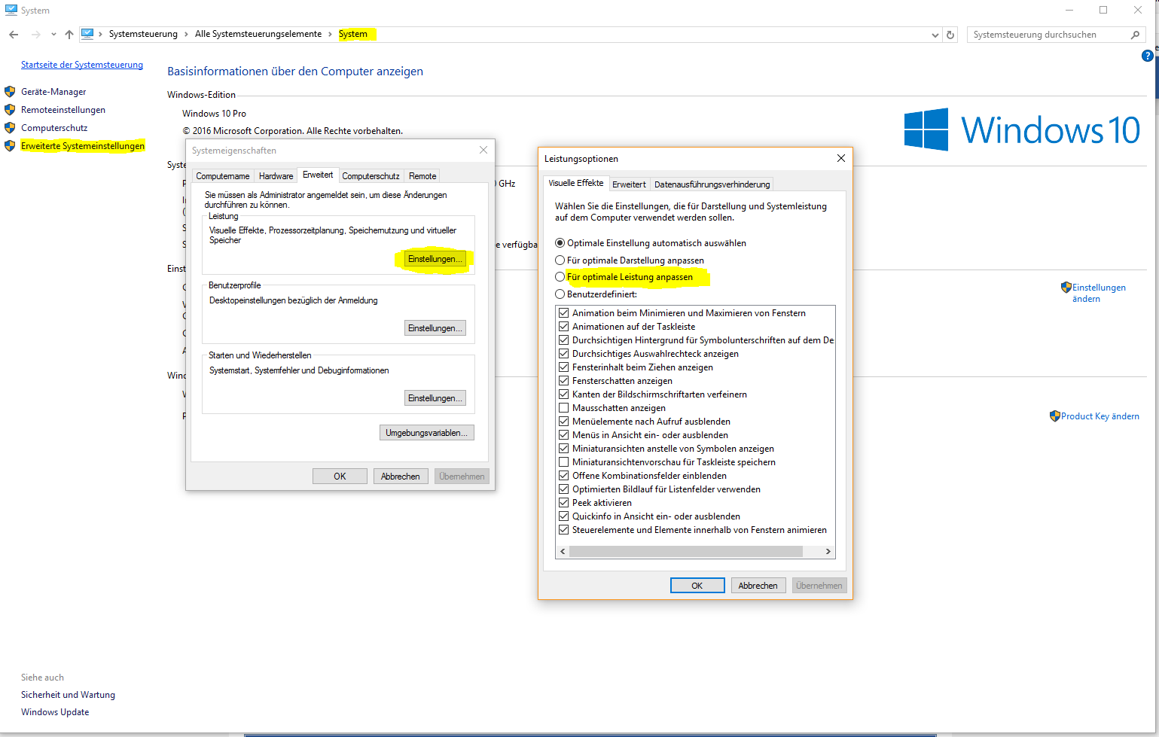Image resolution: width=1159 pixels, height=737 pixels.
Task: Click Abbrechen in Systemeigenschaften dialog
Action: click(401, 477)
